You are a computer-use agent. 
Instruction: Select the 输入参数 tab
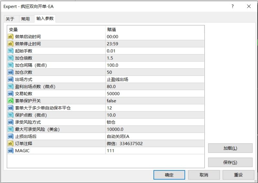45,18
